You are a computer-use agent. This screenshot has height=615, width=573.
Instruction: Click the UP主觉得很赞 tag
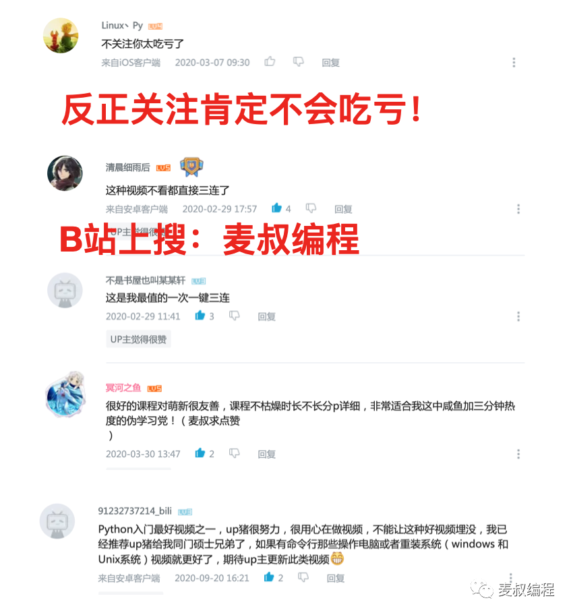tap(138, 339)
